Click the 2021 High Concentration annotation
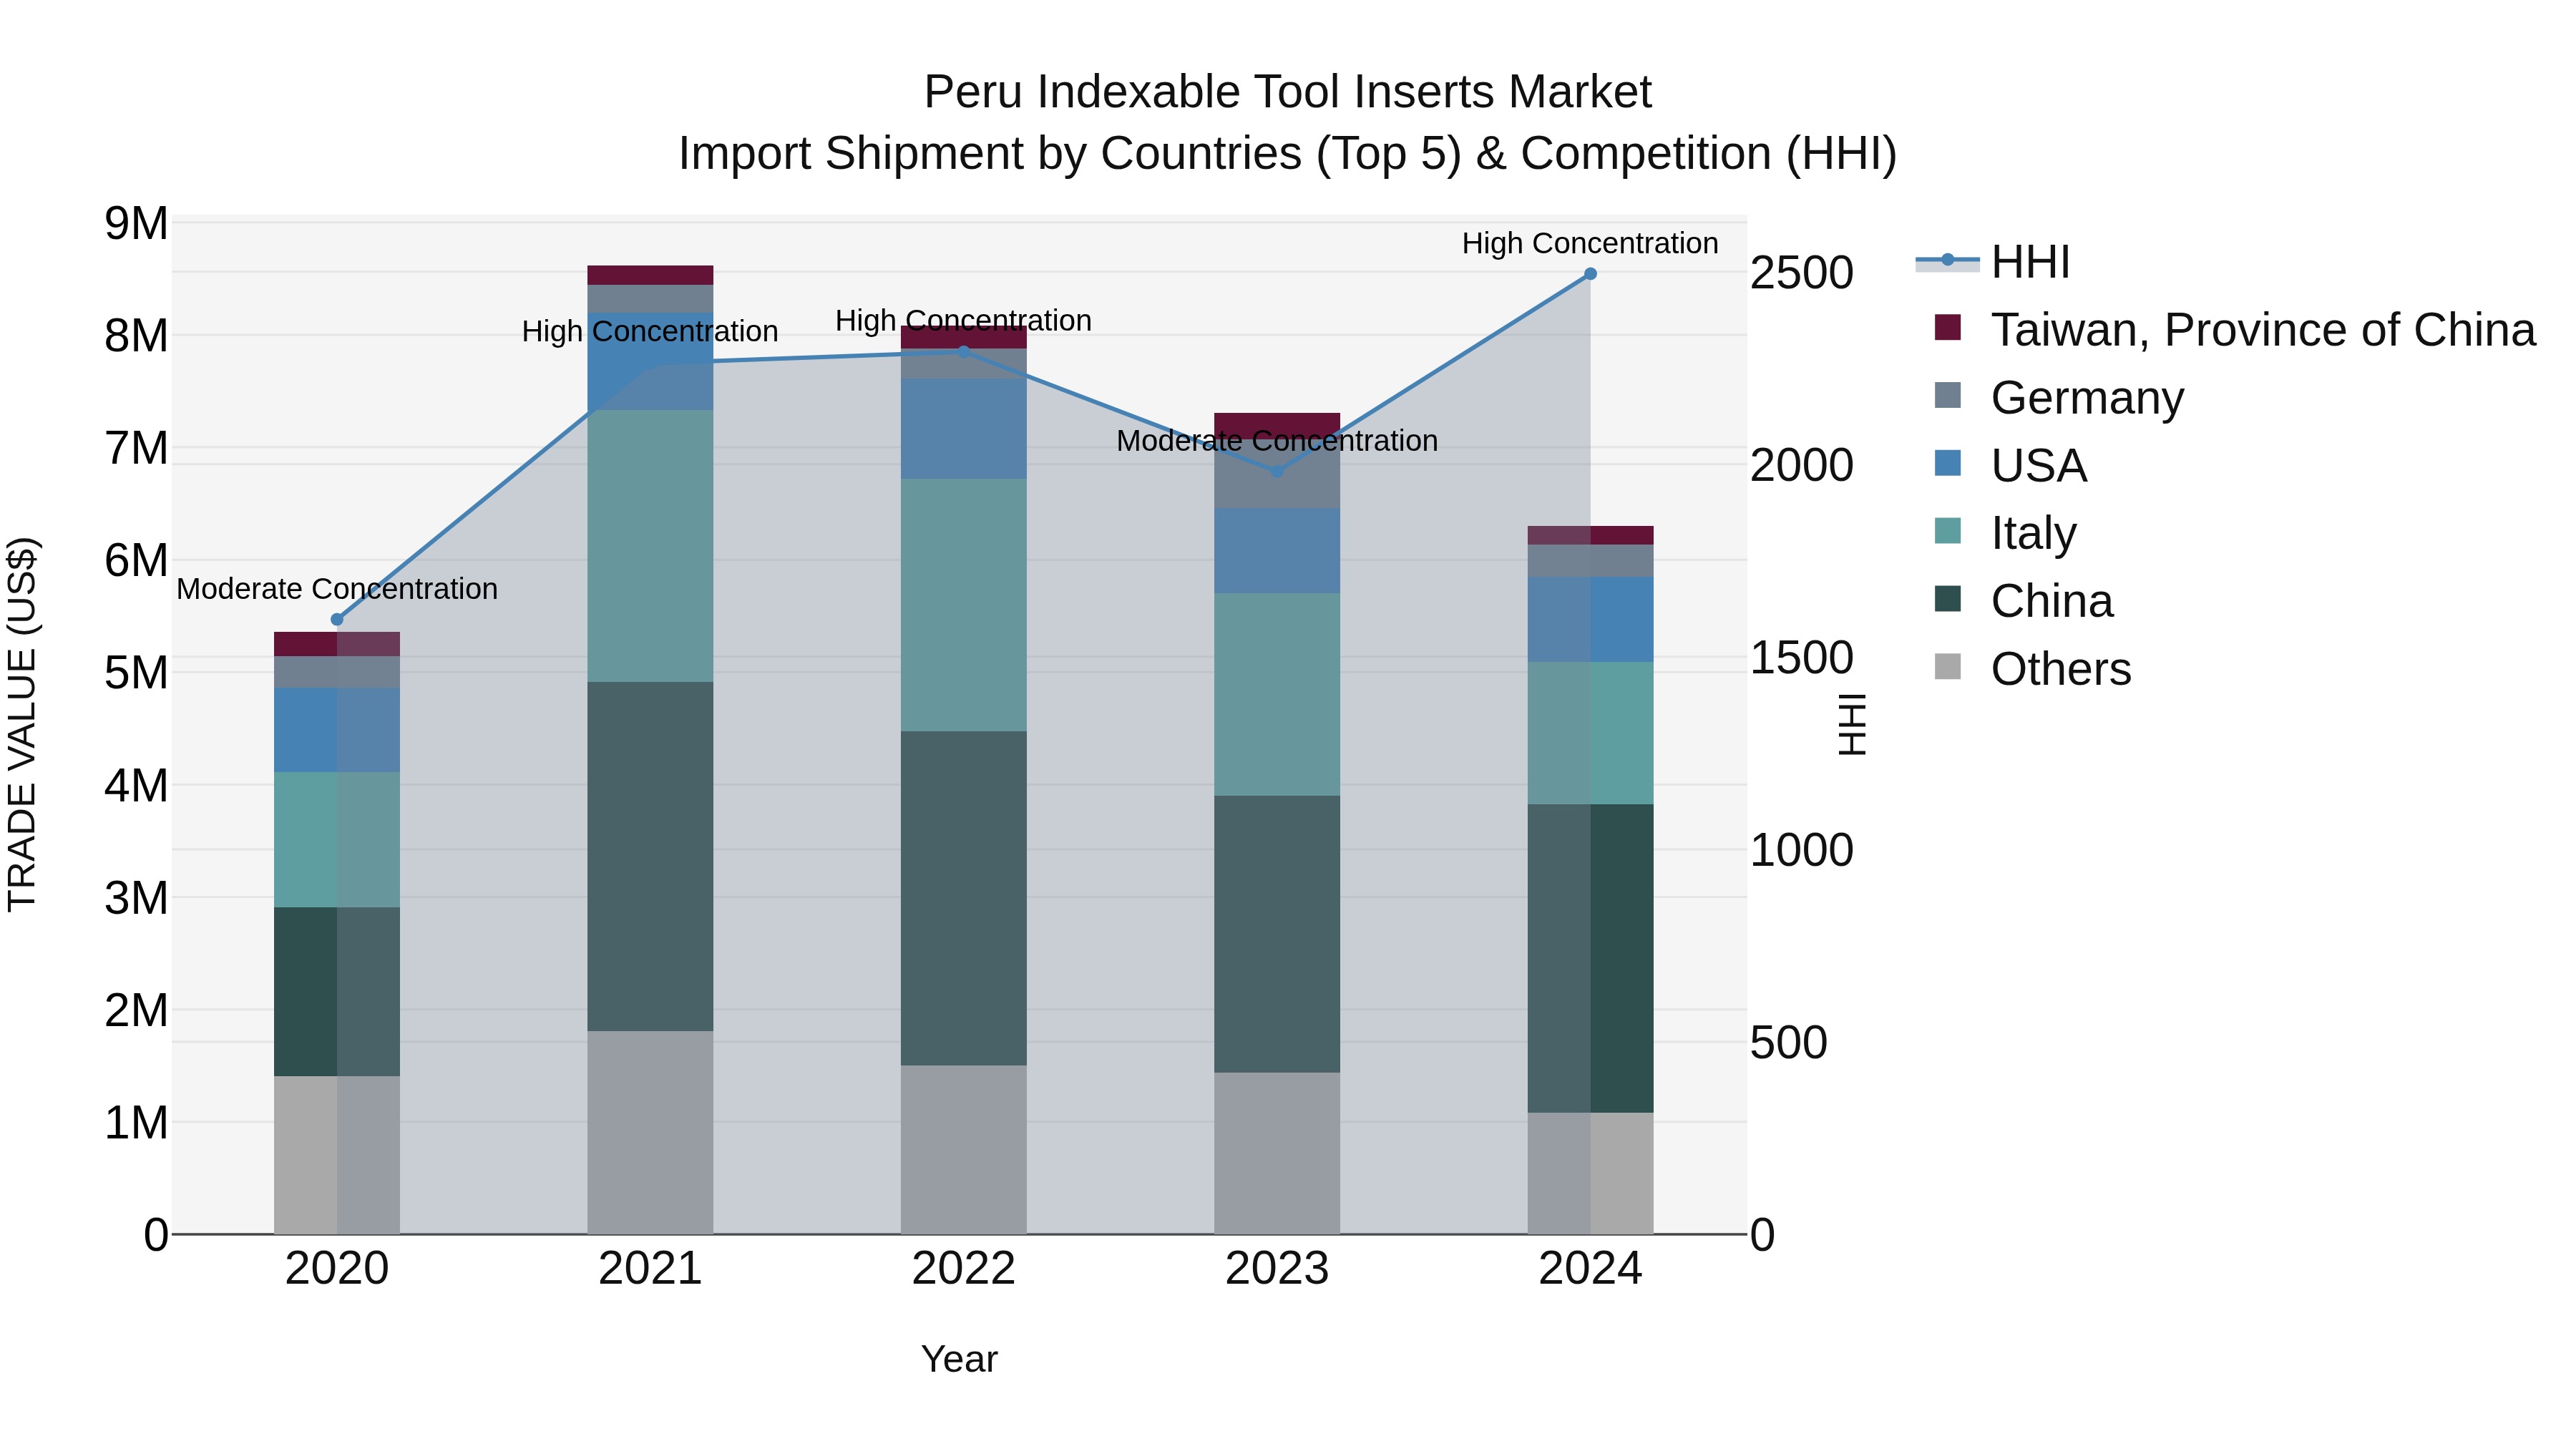This screenshot has width=2576, height=1449. click(x=650, y=331)
